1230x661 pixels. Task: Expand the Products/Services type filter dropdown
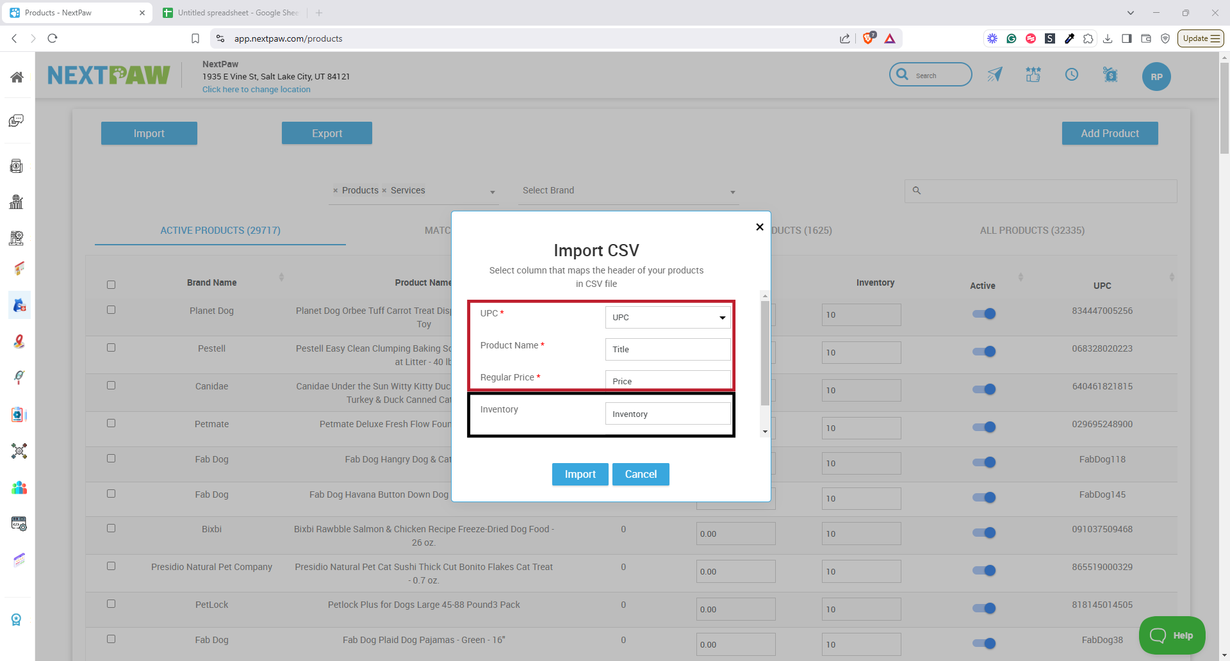coord(492,192)
